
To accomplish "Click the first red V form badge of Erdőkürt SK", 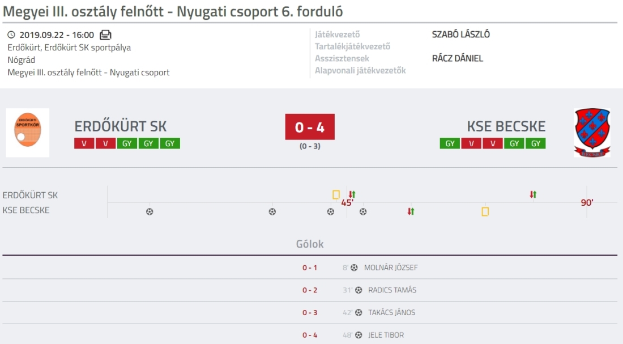I will 84,143.
